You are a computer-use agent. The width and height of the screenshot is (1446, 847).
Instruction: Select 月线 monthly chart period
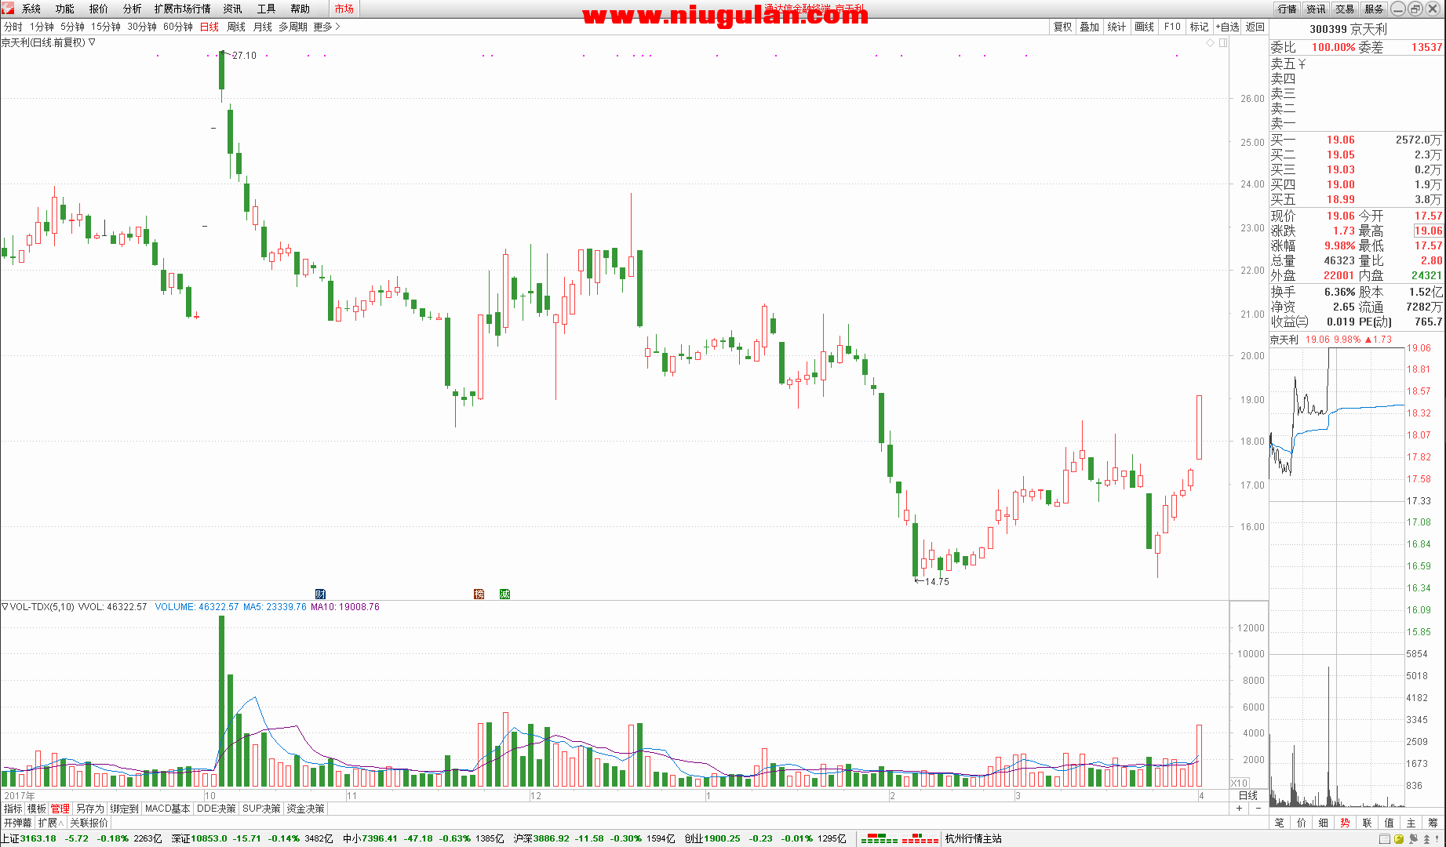click(263, 27)
